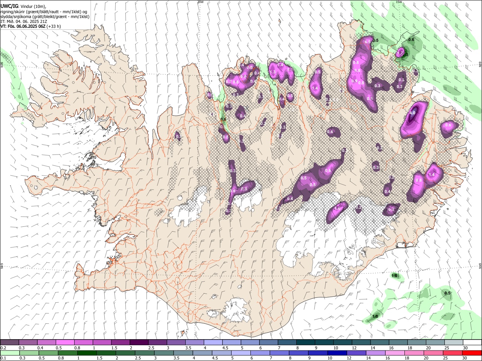The image size is (482, 361).
Task: Select the bright magenta 0.5–0.8 snow legend swatch
Action: 65,342
